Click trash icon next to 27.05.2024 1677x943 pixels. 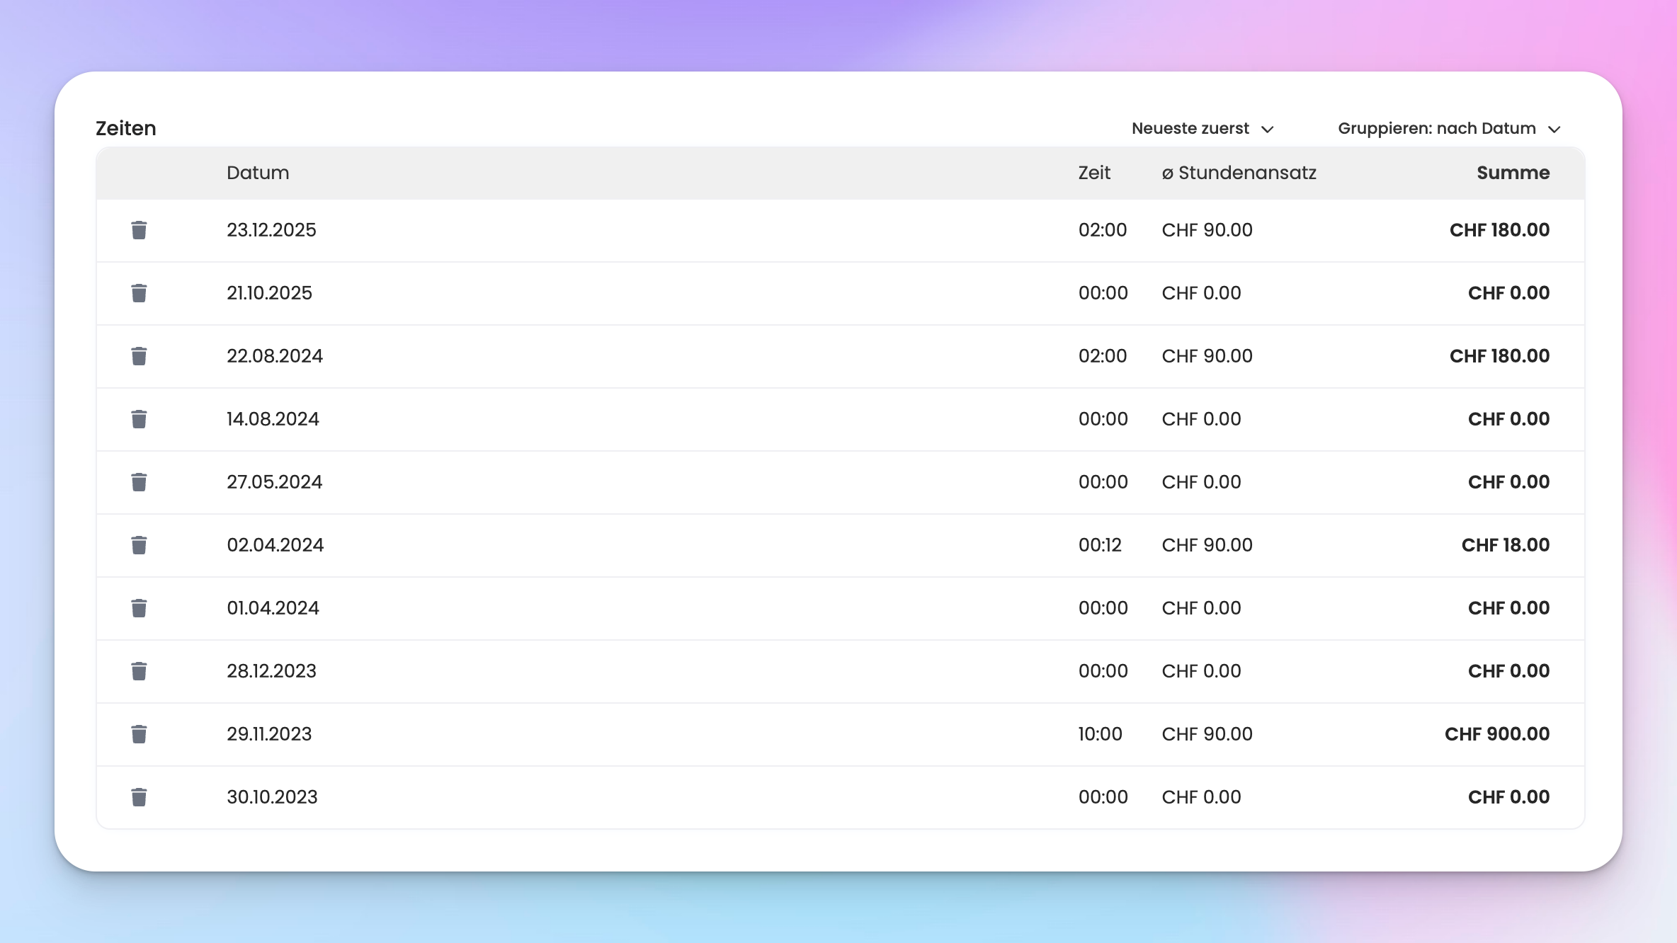point(139,482)
